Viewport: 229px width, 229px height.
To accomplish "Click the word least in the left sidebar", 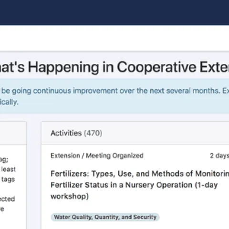I will point(9,169).
